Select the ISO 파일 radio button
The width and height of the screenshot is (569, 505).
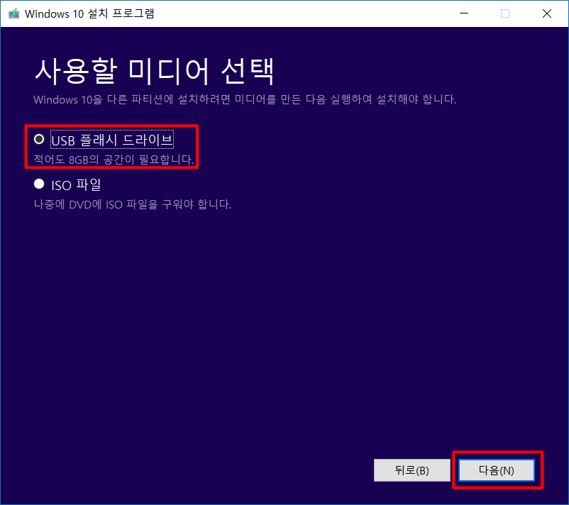tap(39, 184)
